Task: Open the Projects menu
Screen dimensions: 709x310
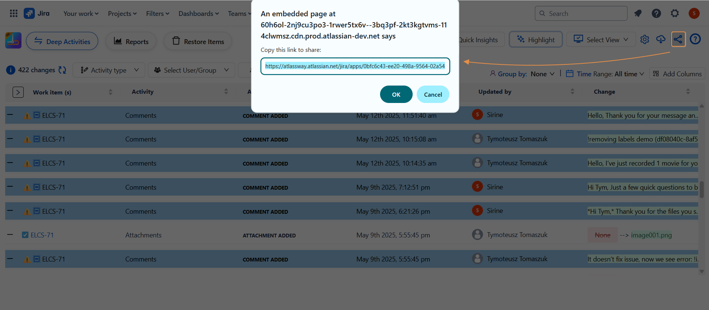Action: [x=122, y=14]
